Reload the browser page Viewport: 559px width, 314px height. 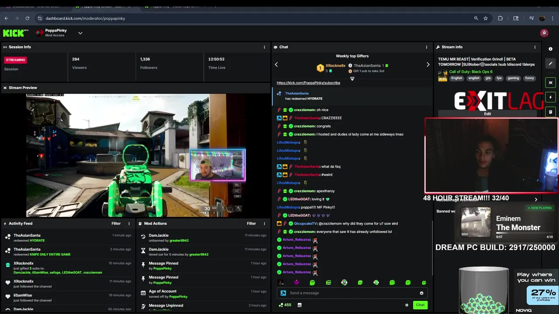[27, 18]
